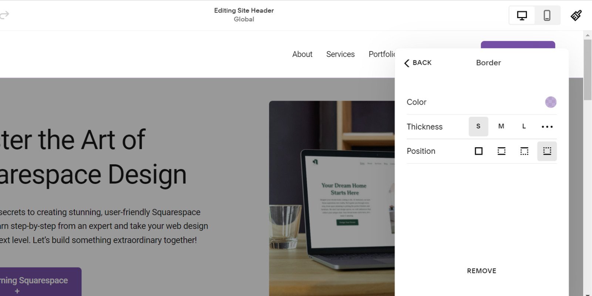Image resolution: width=592 pixels, height=296 pixels.
Task: Open the Portfolio nav link
Action: (x=382, y=54)
